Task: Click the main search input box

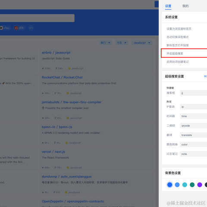Action: tap(37, 18)
